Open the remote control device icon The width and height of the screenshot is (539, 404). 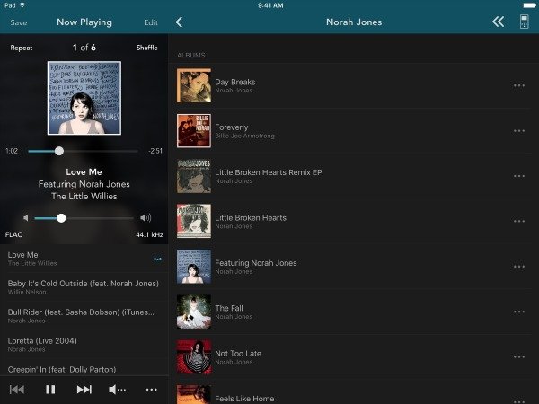525,22
